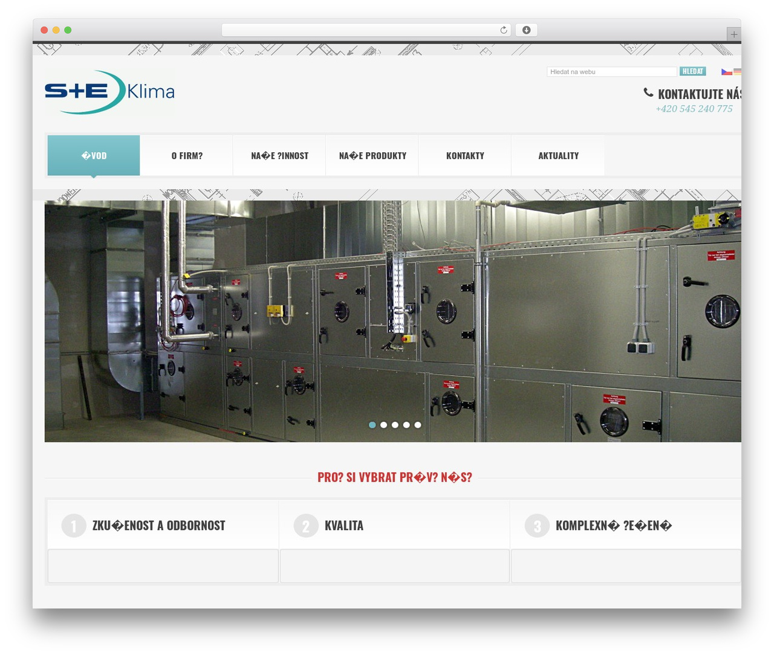Go to AKTUALITY menu item
The image size is (774, 655).
click(558, 155)
